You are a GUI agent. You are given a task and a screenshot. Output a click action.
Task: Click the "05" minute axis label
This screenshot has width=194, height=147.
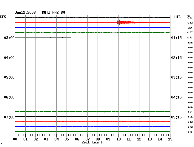(67, 139)
